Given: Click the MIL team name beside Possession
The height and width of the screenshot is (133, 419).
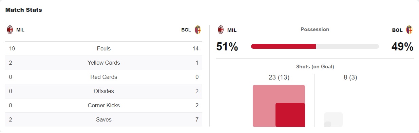Looking at the screenshot, I should [232, 30].
